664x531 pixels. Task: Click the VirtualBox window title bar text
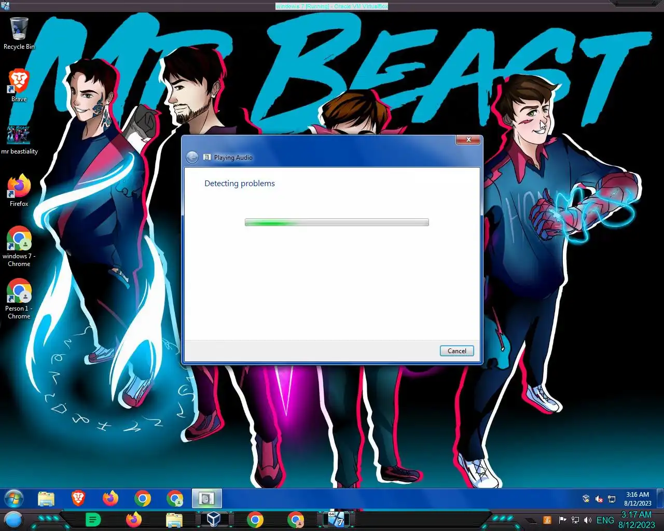331,6
